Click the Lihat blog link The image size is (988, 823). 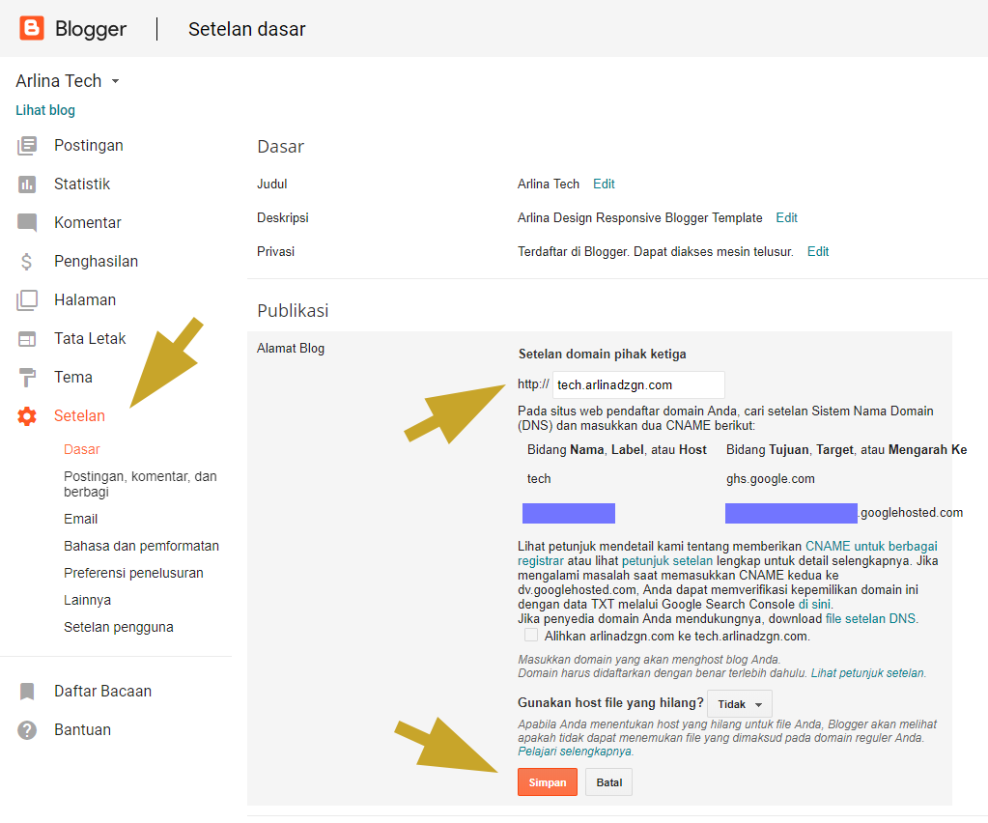click(x=45, y=110)
